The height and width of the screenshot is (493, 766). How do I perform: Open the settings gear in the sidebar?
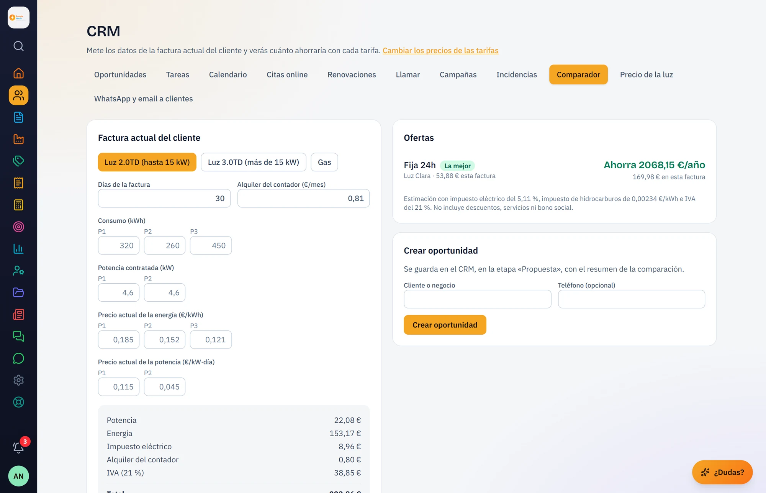18,380
